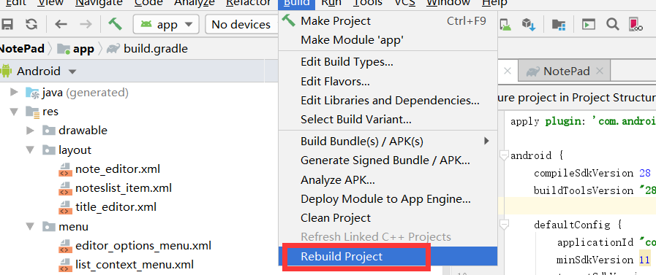Screen dimensions: 656x275
Task: Click the Run Anything toolbar icon
Action: pos(589,25)
